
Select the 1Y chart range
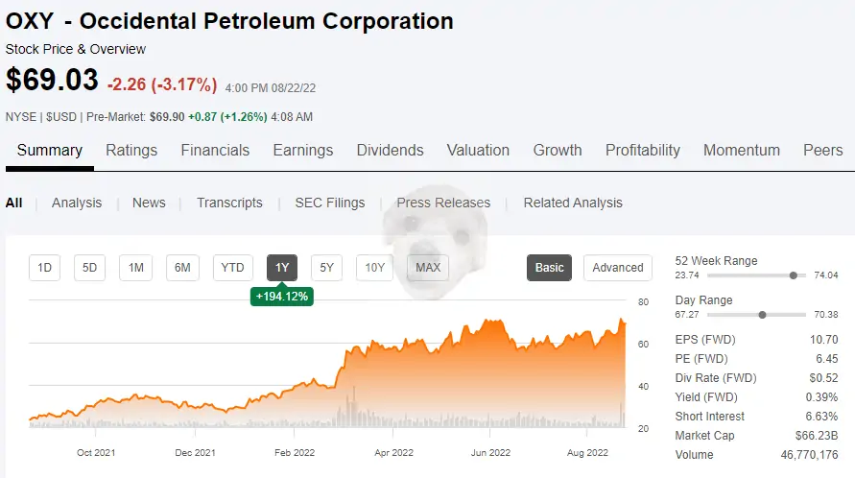pyautogui.click(x=282, y=268)
